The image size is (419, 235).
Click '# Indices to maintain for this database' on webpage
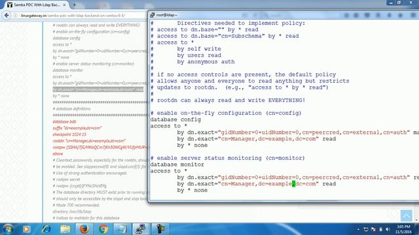point(86,218)
